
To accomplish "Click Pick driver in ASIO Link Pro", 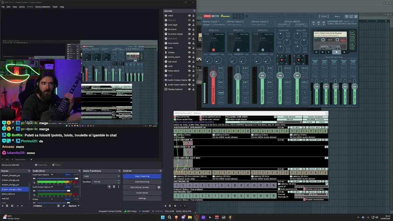I will [x=290, y=117].
